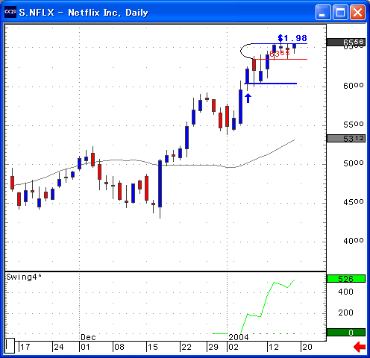Minimize the Netflix chart window
This screenshot has width=370, height=358.
pyautogui.click(x=323, y=12)
